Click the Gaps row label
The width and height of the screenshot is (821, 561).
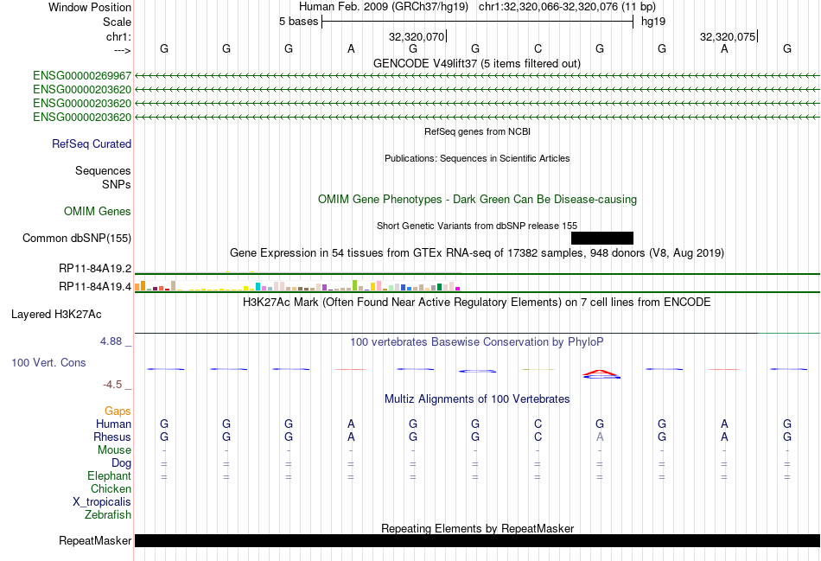(x=118, y=411)
